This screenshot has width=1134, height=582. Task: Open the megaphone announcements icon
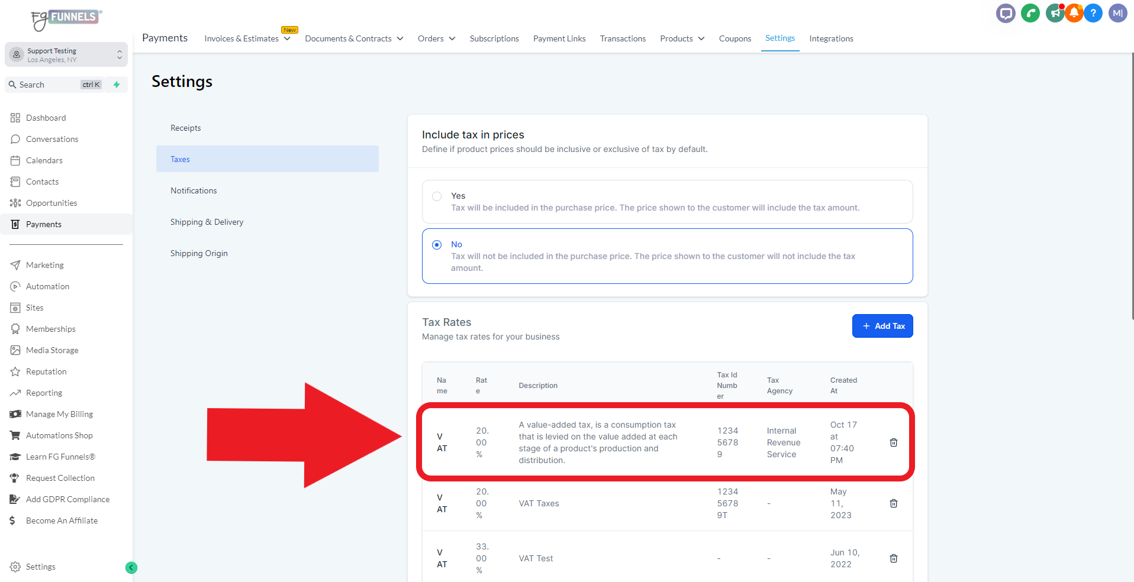point(1055,13)
